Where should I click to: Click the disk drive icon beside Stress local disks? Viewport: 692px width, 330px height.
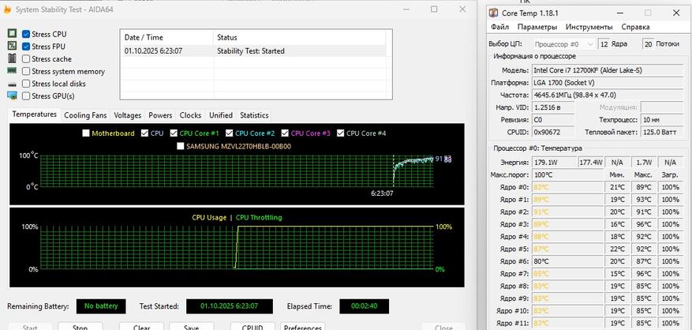point(12,84)
